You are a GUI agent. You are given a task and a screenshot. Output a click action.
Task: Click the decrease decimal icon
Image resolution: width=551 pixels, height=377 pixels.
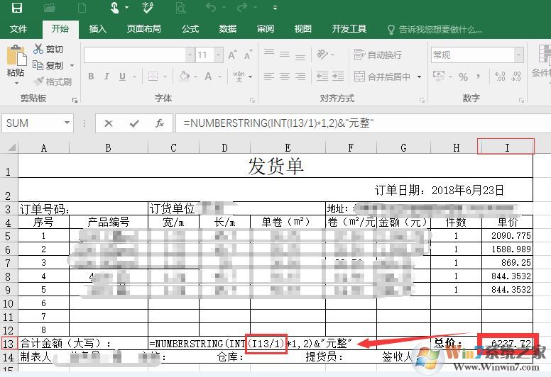[x=516, y=76]
